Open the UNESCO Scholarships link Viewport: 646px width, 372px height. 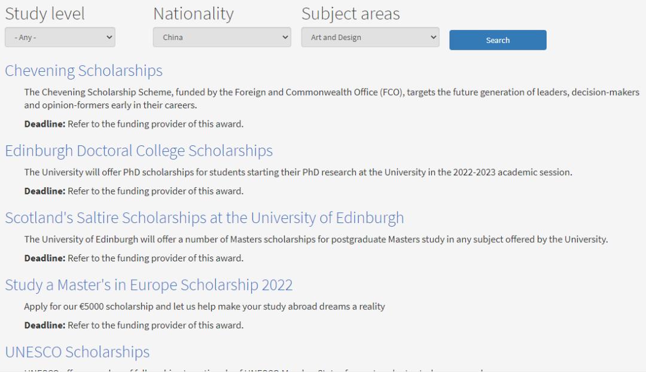[77, 352]
